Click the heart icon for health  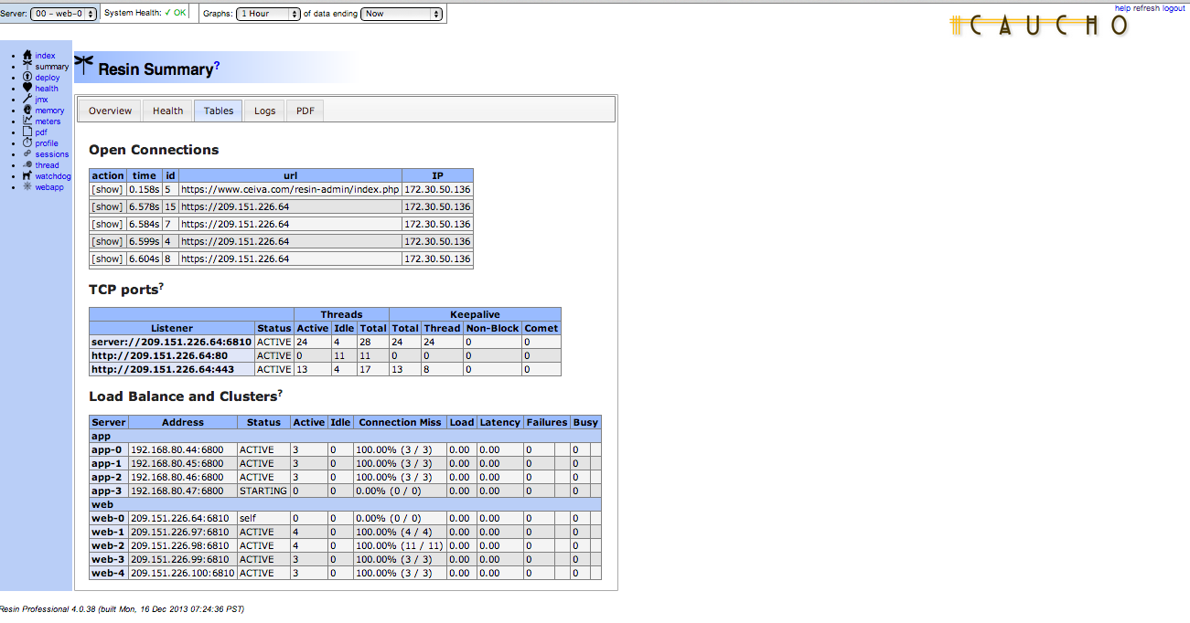click(27, 89)
